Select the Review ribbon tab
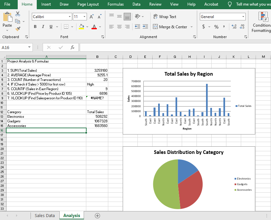Screen dimensions: 271x220 pyautogui.click(x=155, y=4)
